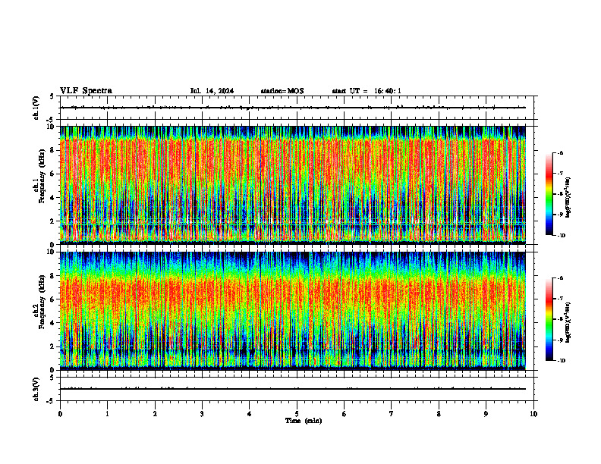Click tick label "8" on the Time axis

[x=439, y=414]
